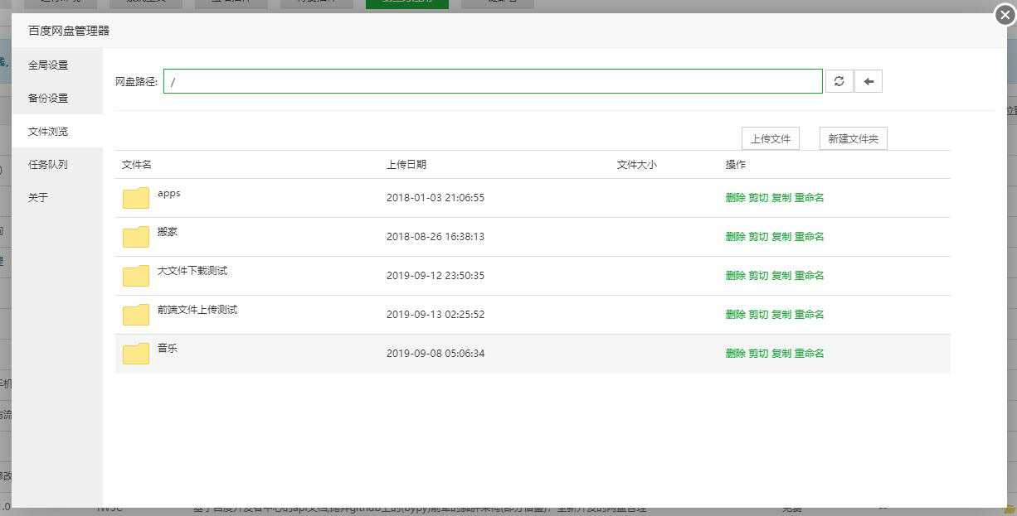
Task: Go back to the parent directory arrow
Action: (869, 81)
